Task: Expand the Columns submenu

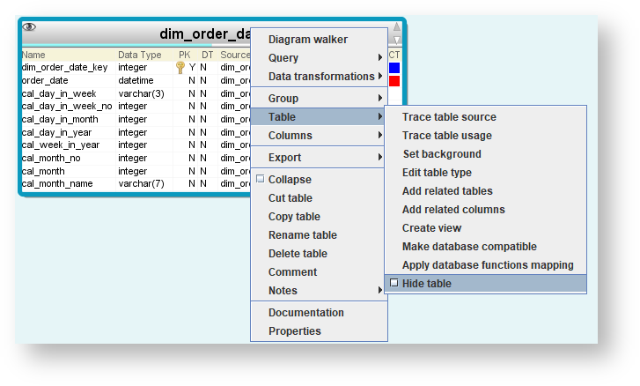Action: pyautogui.click(x=319, y=135)
